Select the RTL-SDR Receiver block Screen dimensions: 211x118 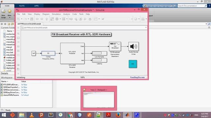pyautogui.click(x=73, y=53)
